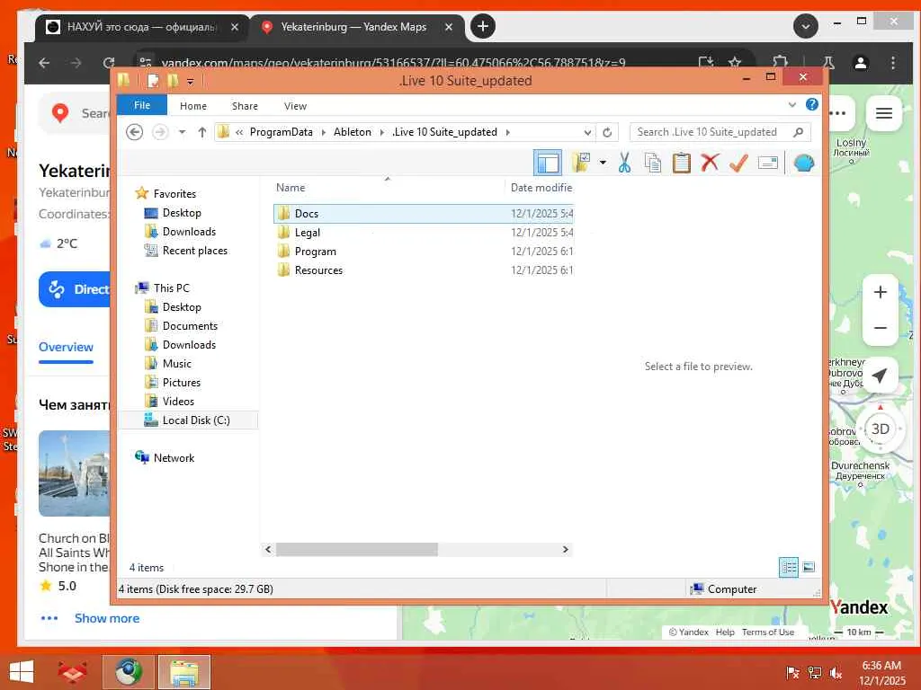Open address bar history dropdown

[587, 133]
